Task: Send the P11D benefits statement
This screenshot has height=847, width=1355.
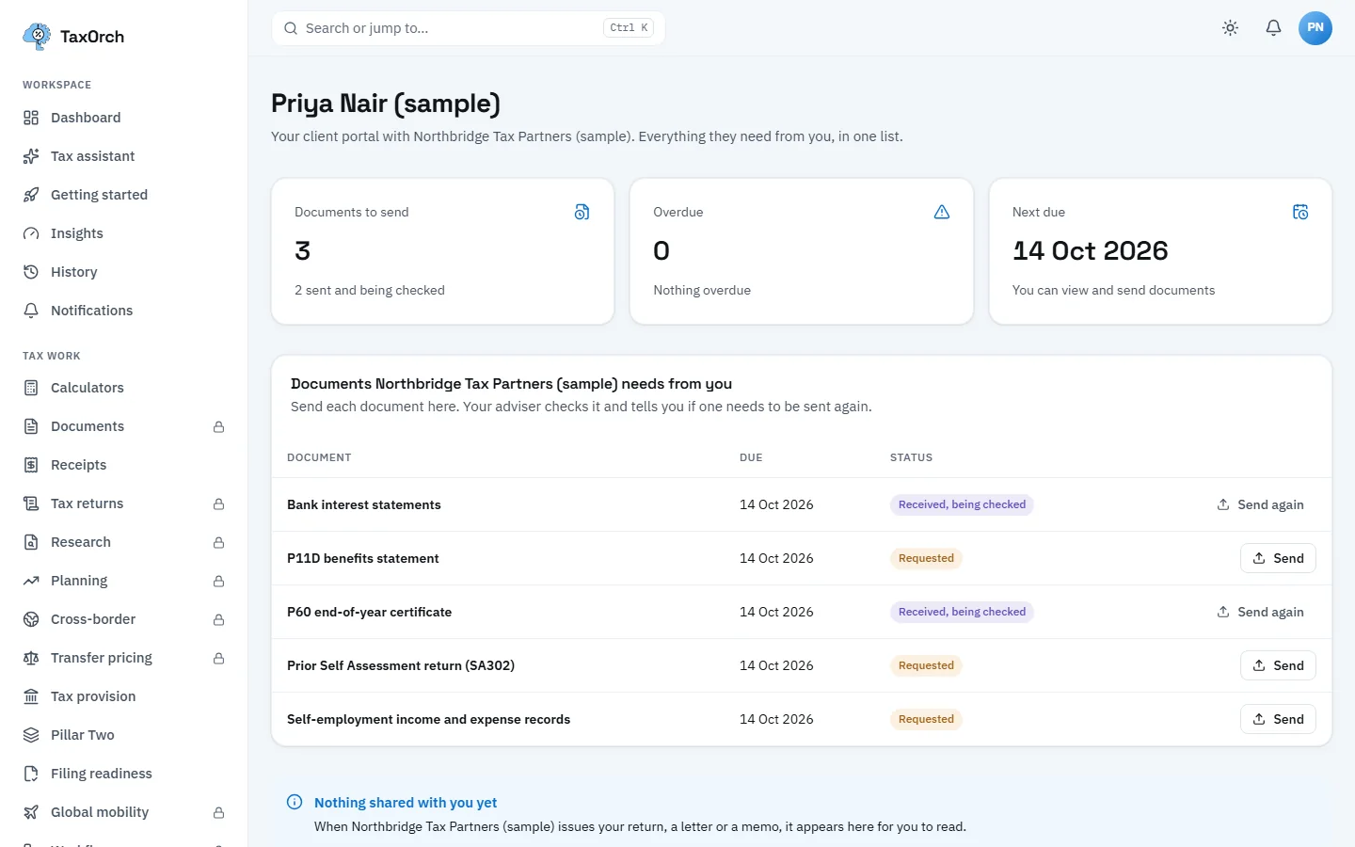Action: [x=1278, y=558]
